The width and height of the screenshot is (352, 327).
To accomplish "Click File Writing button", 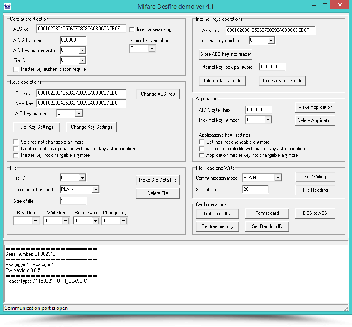I will (x=315, y=177).
